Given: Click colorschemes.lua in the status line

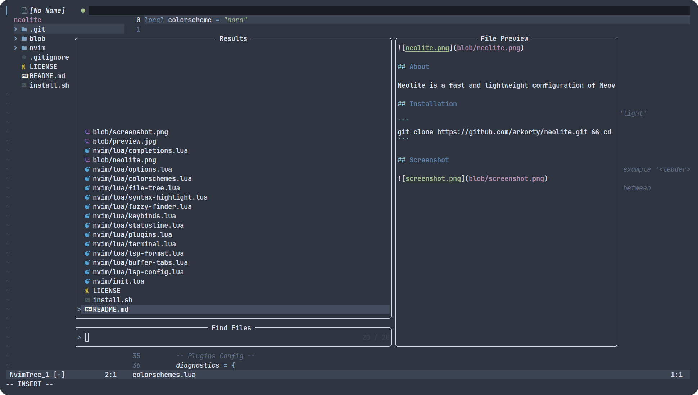Looking at the screenshot, I should click(164, 375).
